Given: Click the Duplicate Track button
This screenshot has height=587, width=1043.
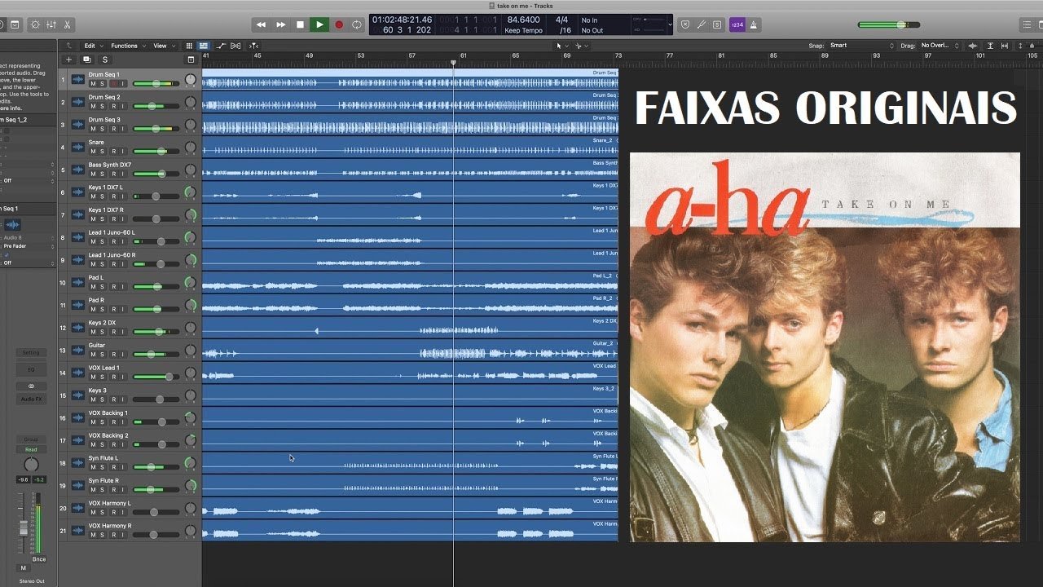Looking at the screenshot, I should (86, 60).
